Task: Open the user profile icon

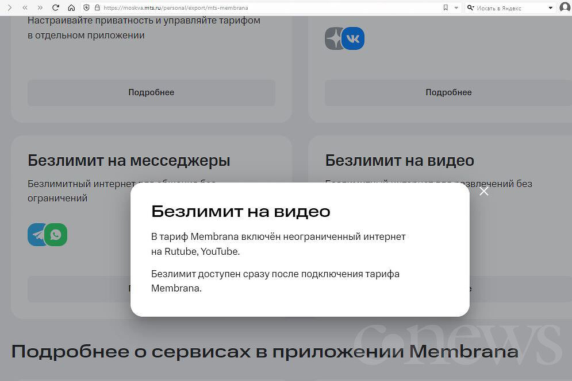Action: pyautogui.click(x=565, y=7)
